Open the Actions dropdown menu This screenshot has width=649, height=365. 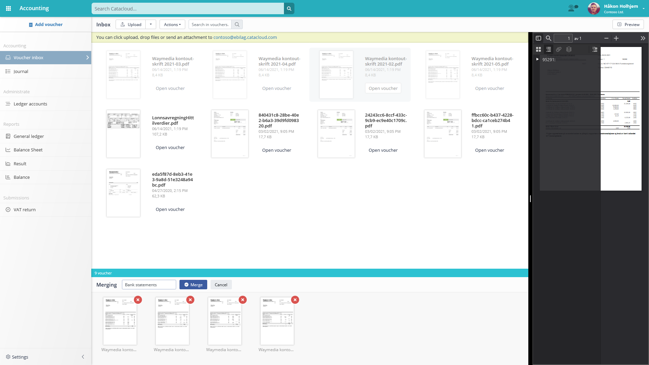point(172,24)
